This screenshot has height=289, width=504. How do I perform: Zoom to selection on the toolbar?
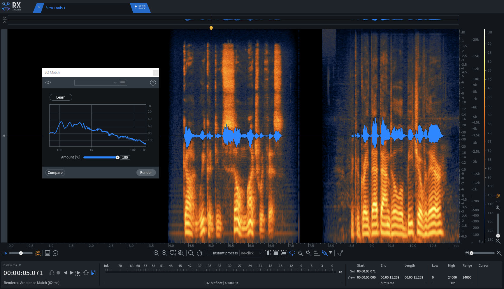pos(173,253)
